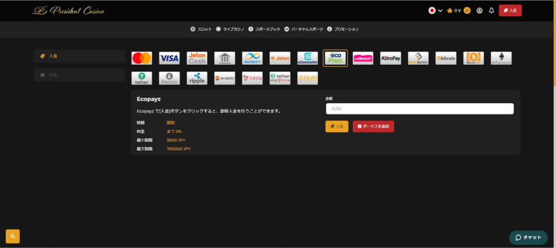Open the notifications bell
Screen dimensions: 556x248
point(491,10)
